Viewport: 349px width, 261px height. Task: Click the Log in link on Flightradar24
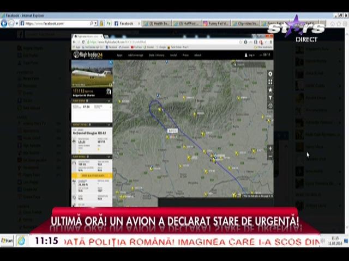click(250, 55)
